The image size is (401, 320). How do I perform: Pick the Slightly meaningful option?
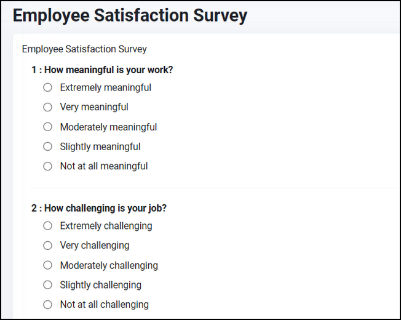47,146
